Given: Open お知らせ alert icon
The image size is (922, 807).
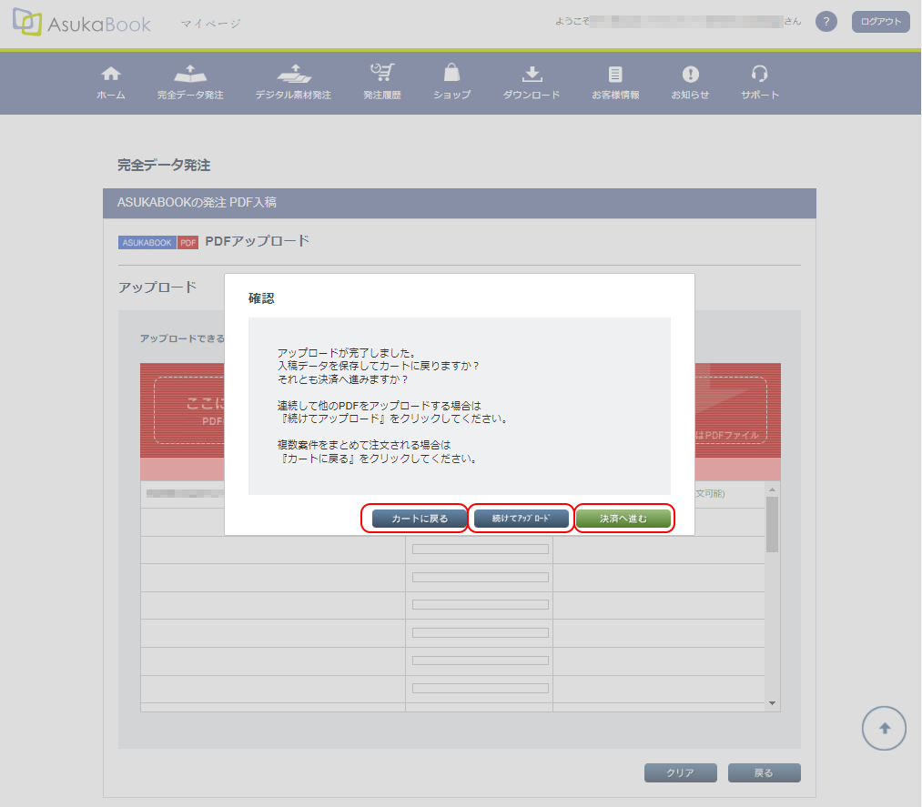Looking at the screenshot, I should (x=690, y=74).
